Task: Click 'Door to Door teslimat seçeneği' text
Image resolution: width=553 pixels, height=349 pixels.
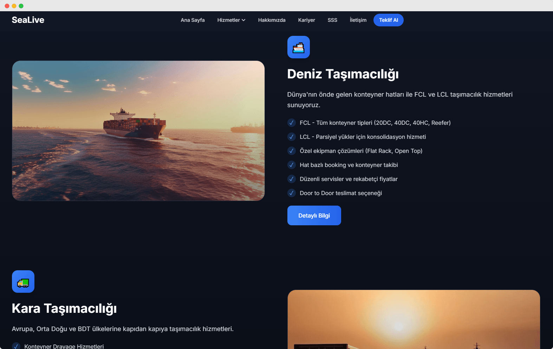Action: pyautogui.click(x=341, y=193)
